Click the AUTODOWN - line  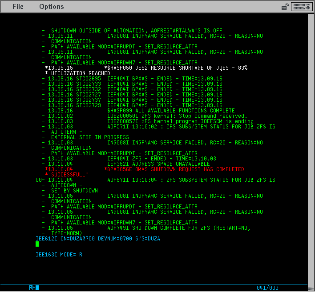[62, 185]
